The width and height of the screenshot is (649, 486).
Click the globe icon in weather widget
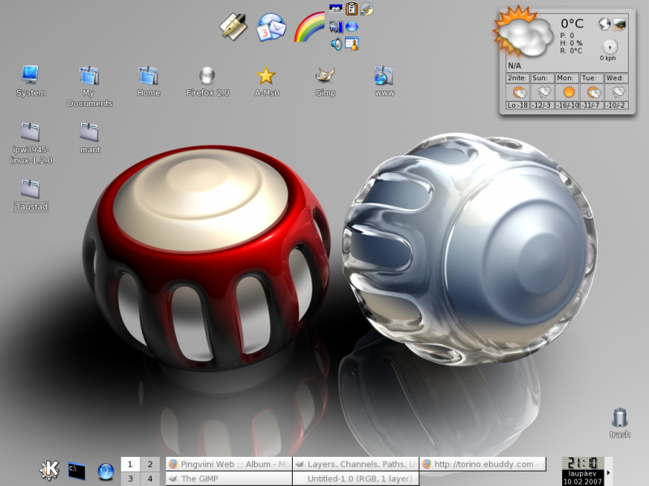[x=604, y=24]
